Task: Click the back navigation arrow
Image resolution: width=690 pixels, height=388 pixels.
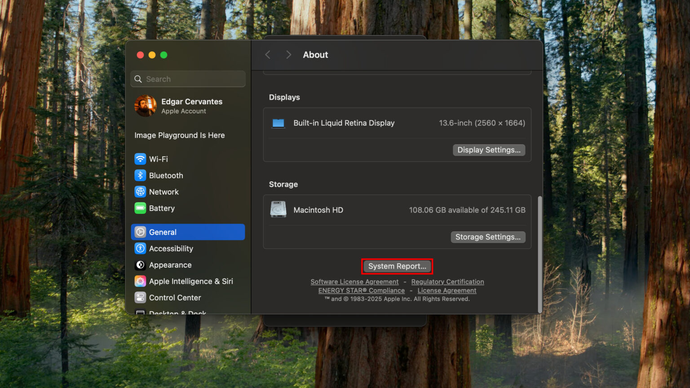Action: tap(268, 54)
